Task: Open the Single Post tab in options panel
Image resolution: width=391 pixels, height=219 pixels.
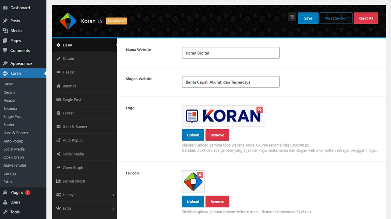Action: tap(85, 99)
